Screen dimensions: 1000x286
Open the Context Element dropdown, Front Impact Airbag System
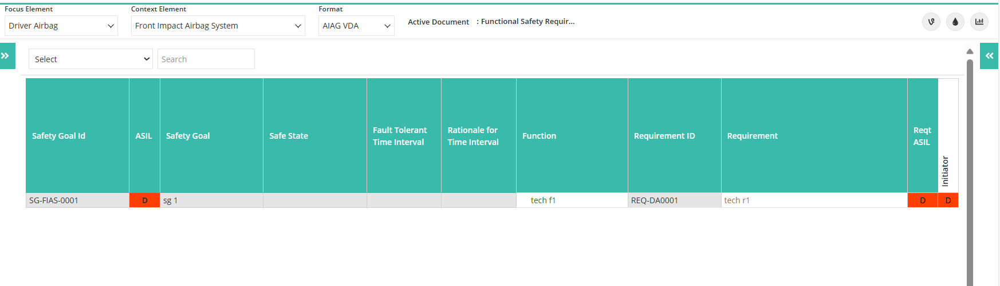pyautogui.click(x=218, y=26)
